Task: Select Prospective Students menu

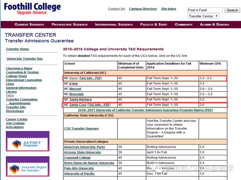Action: pyautogui.click(x=70, y=24)
